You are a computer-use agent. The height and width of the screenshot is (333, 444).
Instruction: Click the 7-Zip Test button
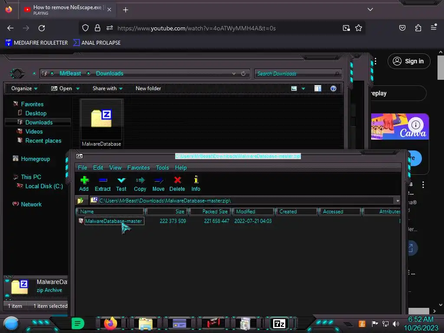point(121,183)
